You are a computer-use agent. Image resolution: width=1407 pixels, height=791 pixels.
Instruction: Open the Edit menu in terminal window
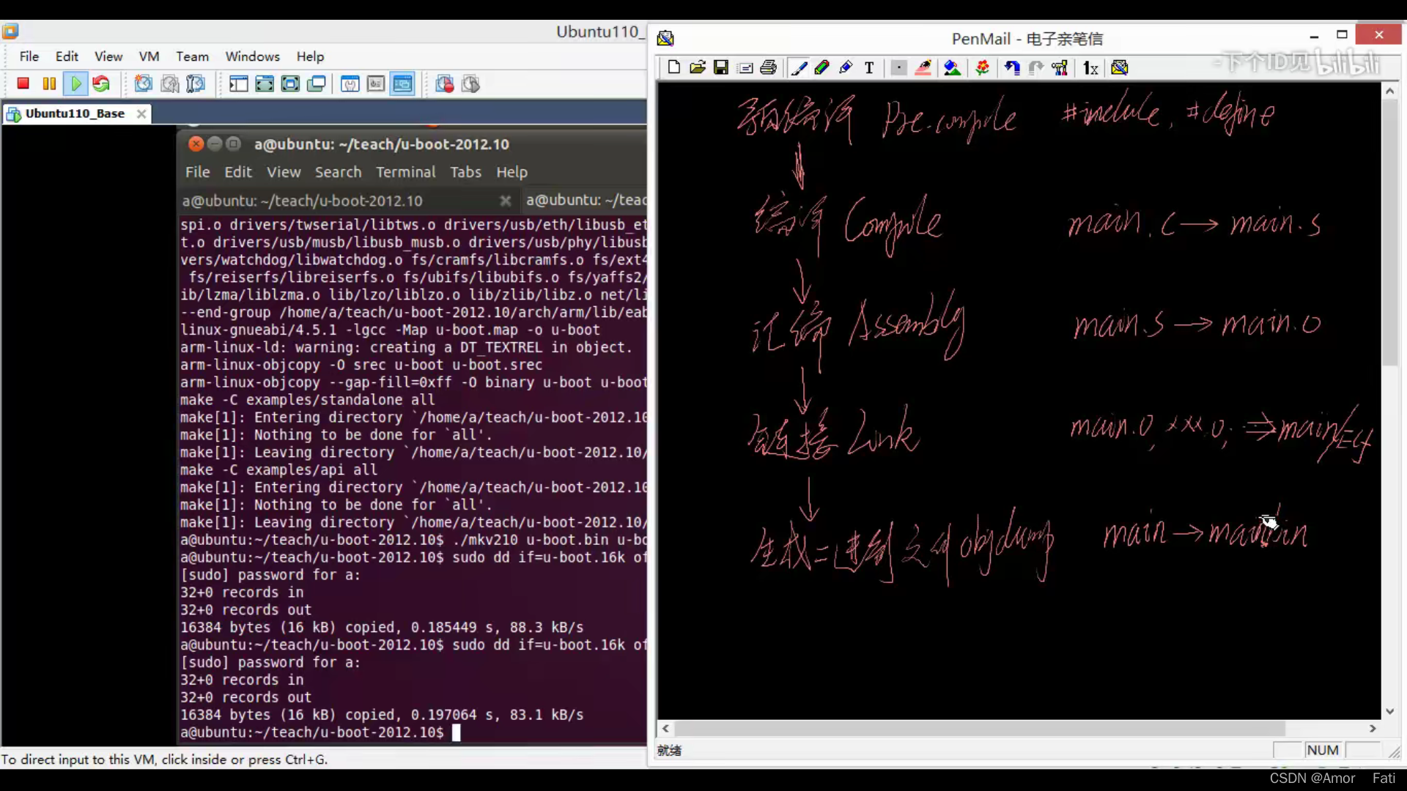click(x=237, y=172)
